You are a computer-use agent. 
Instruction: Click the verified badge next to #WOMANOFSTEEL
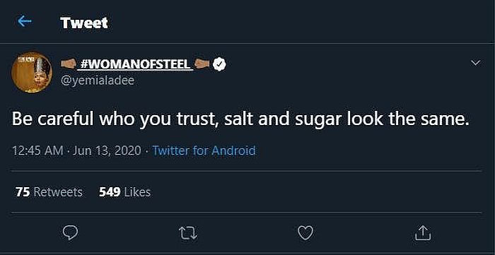[x=219, y=64]
